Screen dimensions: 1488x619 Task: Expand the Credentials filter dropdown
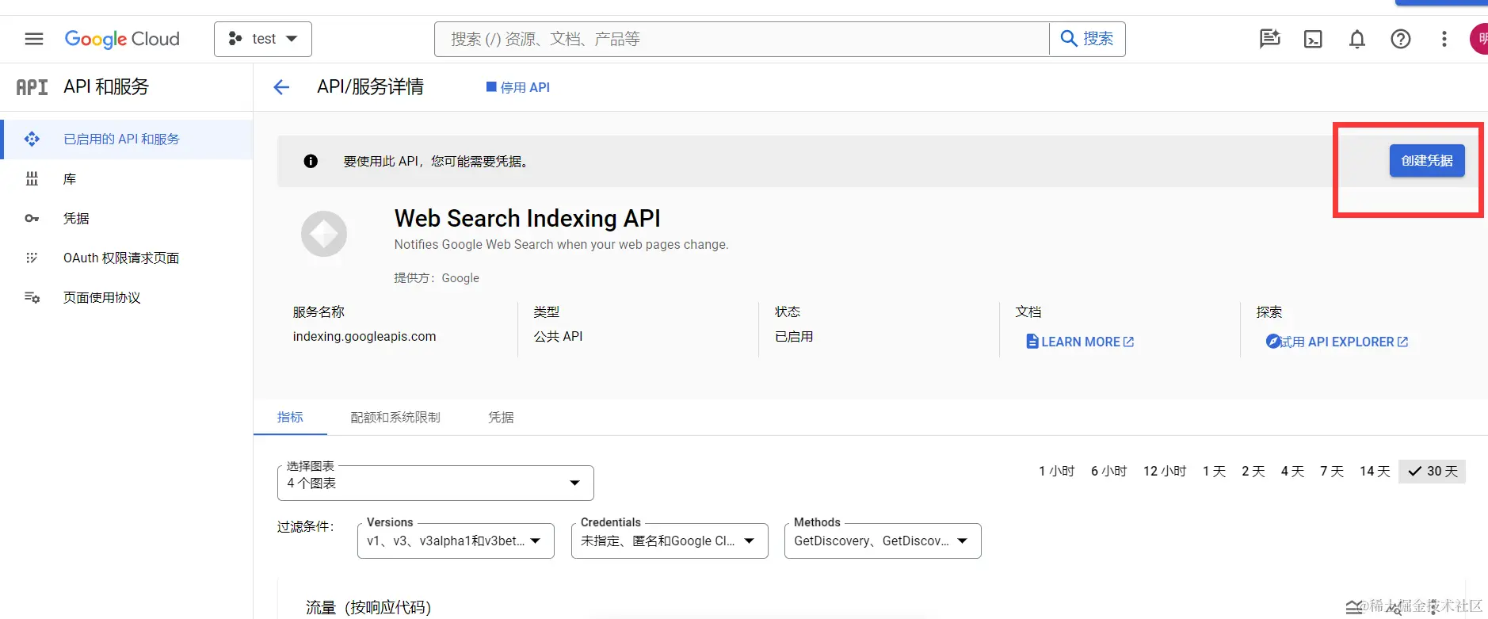[x=670, y=541]
